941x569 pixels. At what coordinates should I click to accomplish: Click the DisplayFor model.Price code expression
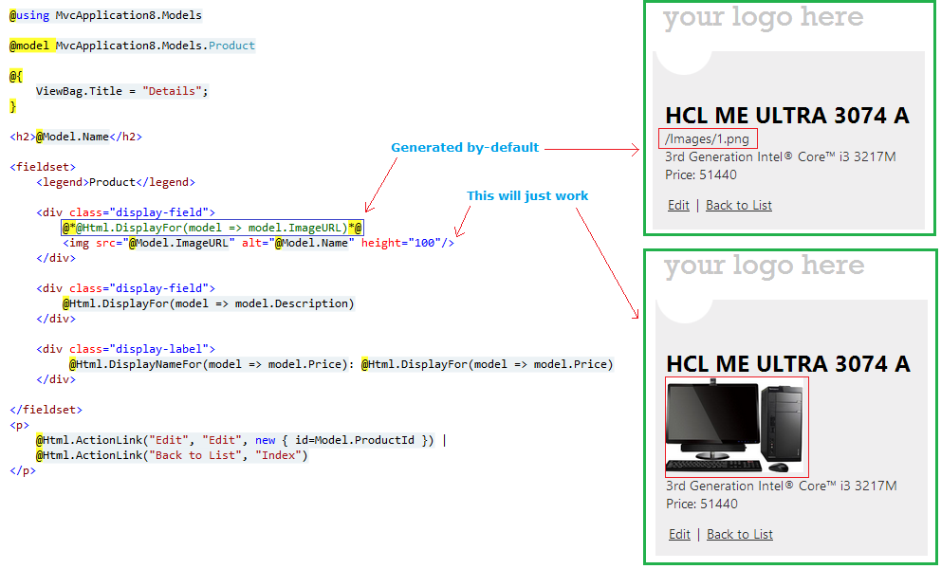tap(488, 364)
